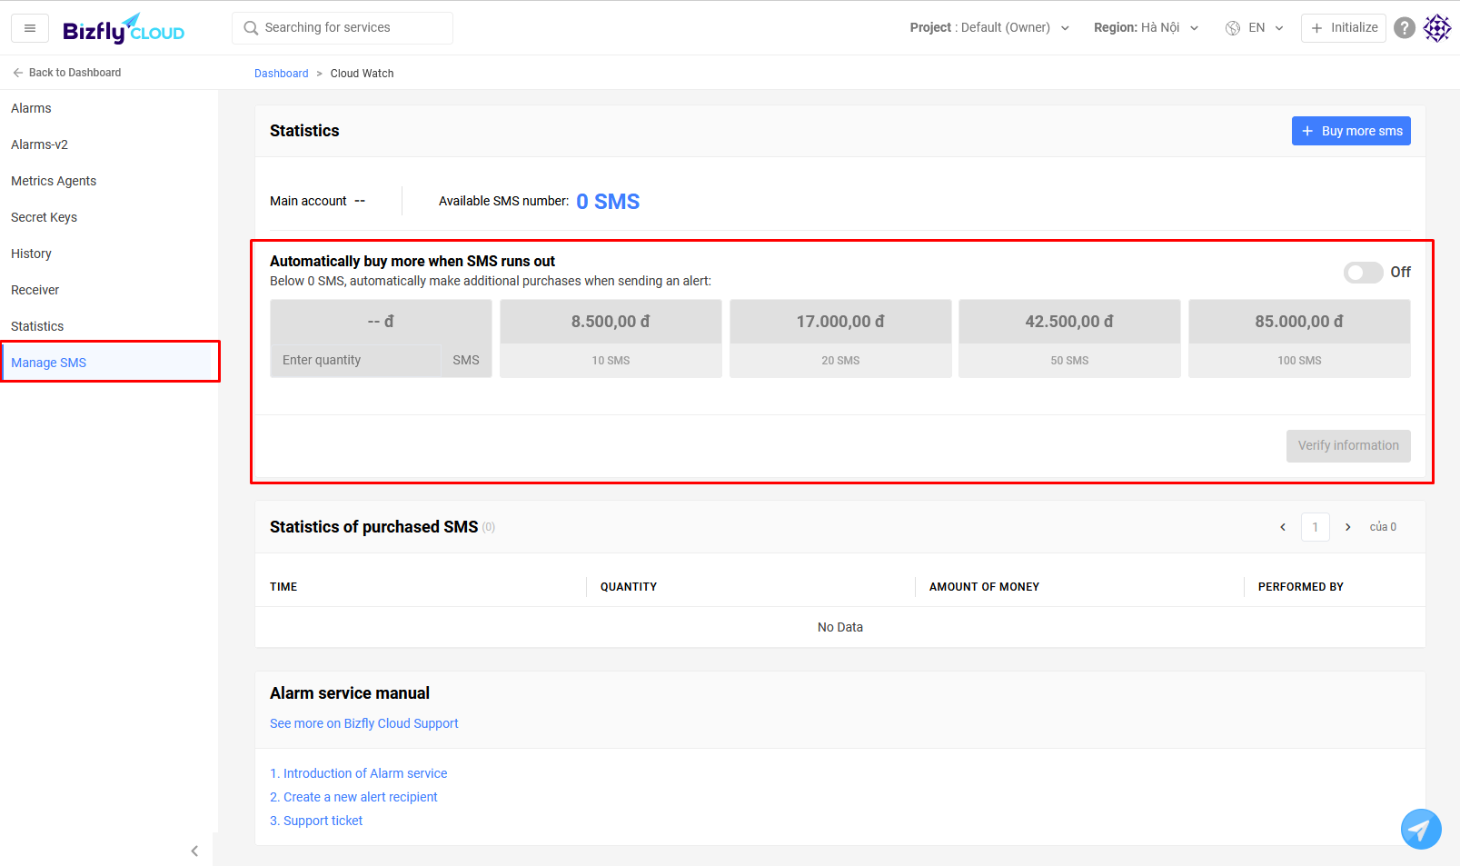Select the 17.000,00 đ 20 SMS package
1460x866 pixels.
click(x=840, y=339)
